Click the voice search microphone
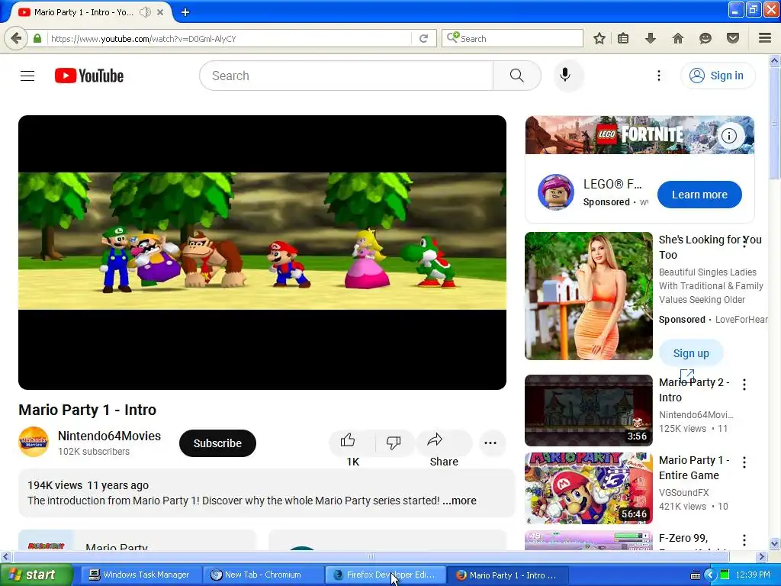The height and width of the screenshot is (586, 781). [x=565, y=76]
